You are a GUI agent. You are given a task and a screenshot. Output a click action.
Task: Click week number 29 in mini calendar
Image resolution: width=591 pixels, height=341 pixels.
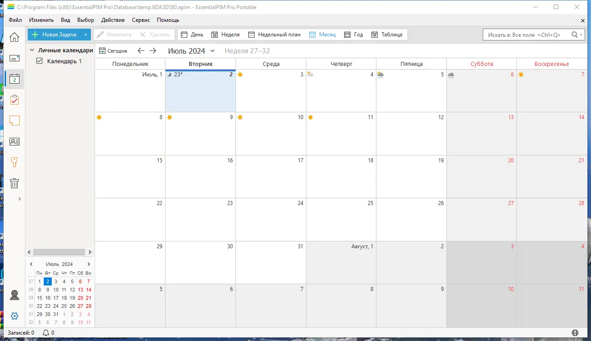pyautogui.click(x=31, y=298)
